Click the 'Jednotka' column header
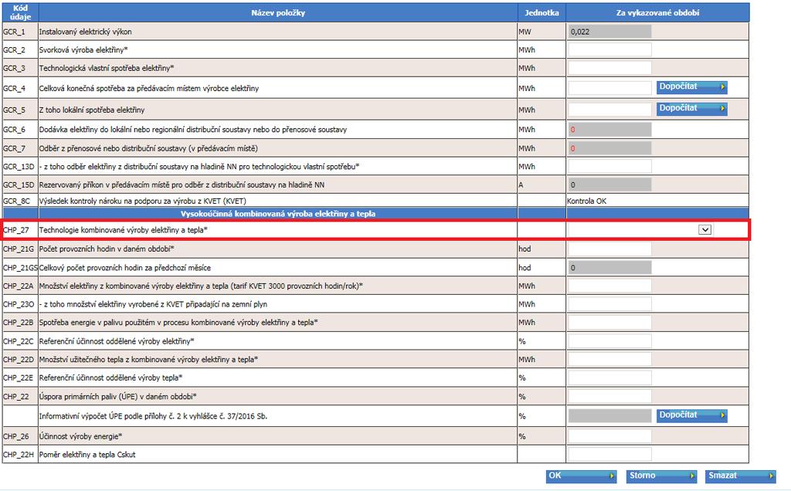The image size is (791, 491). pyautogui.click(x=541, y=12)
